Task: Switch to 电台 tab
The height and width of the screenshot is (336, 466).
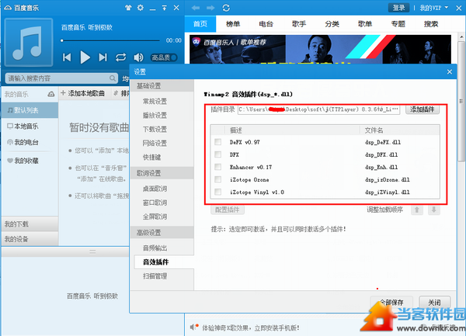Action: point(266,24)
